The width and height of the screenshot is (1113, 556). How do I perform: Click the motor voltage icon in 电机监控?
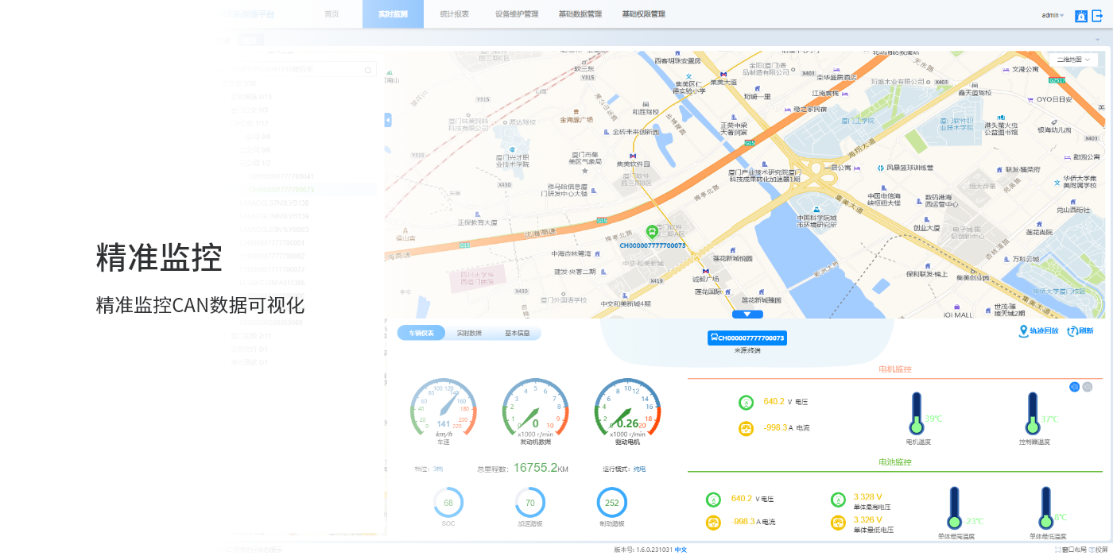pyautogui.click(x=746, y=402)
